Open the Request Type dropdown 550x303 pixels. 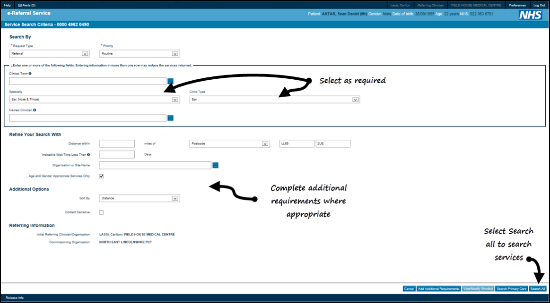85,54
